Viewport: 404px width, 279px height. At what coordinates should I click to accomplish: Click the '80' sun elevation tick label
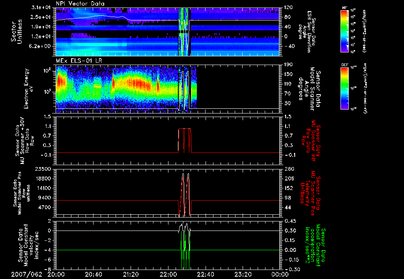tap(287, 17)
